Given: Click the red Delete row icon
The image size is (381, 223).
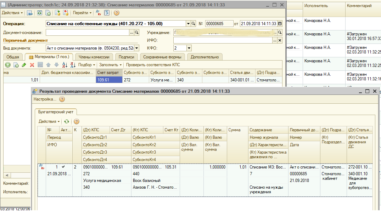Looking at the screenshot, I should click(x=32, y=65).
